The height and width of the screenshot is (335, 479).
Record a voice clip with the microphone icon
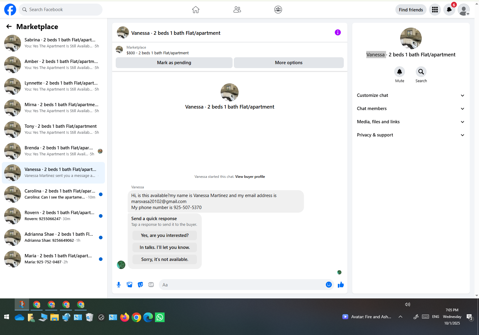pos(119,285)
